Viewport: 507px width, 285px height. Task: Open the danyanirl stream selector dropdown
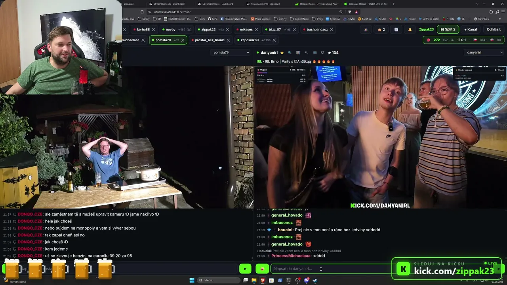click(x=485, y=53)
